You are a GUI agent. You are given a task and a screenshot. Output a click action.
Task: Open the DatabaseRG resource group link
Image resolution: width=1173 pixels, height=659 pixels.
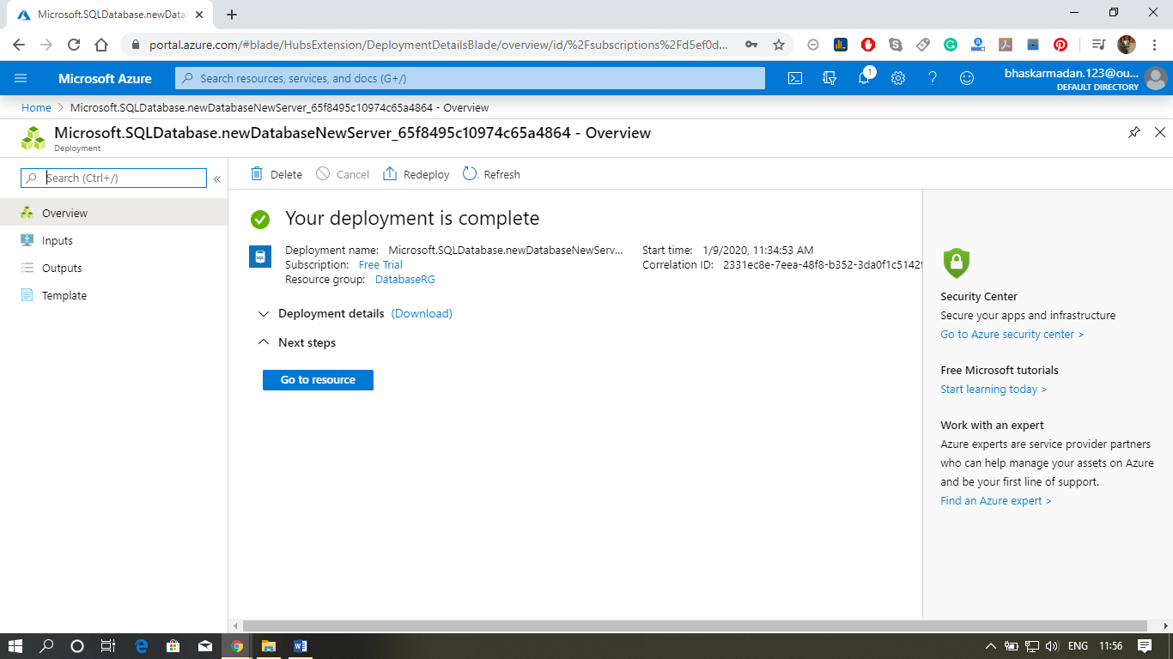(x=405, y=280)
